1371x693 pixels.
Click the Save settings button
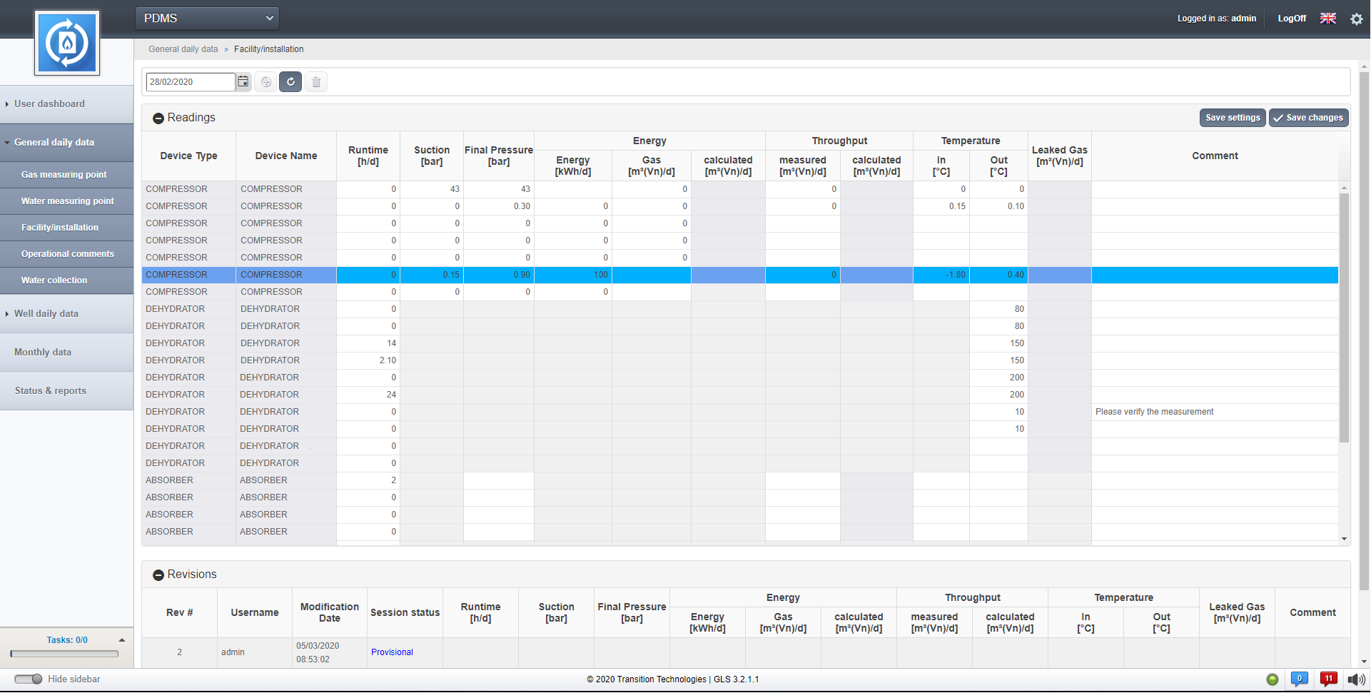pos(1232,118)
